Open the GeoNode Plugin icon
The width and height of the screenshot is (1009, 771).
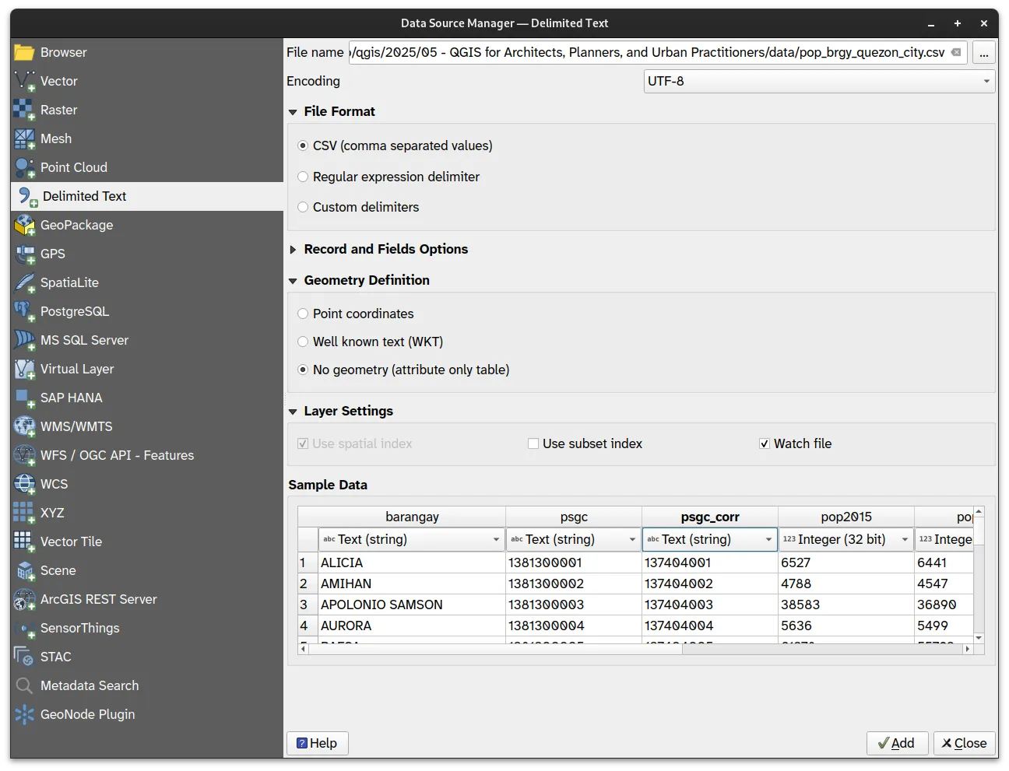(x=24, y=714)
